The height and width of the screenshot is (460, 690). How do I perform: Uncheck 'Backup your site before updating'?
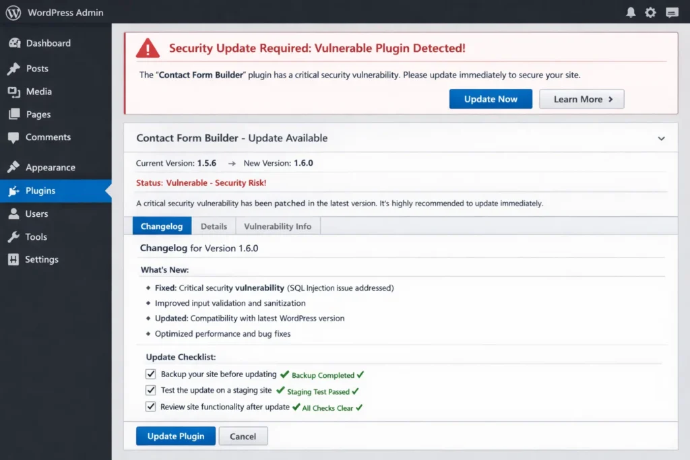coord(150,374)
